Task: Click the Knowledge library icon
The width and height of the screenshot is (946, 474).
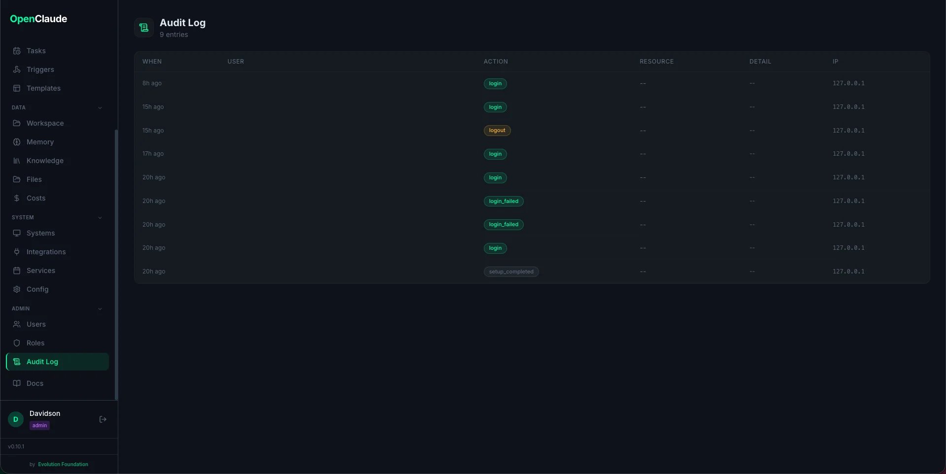Action: (17, 161)
